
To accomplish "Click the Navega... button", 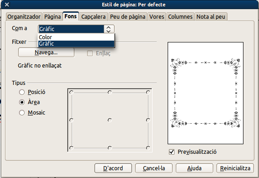I will point(46,52).
